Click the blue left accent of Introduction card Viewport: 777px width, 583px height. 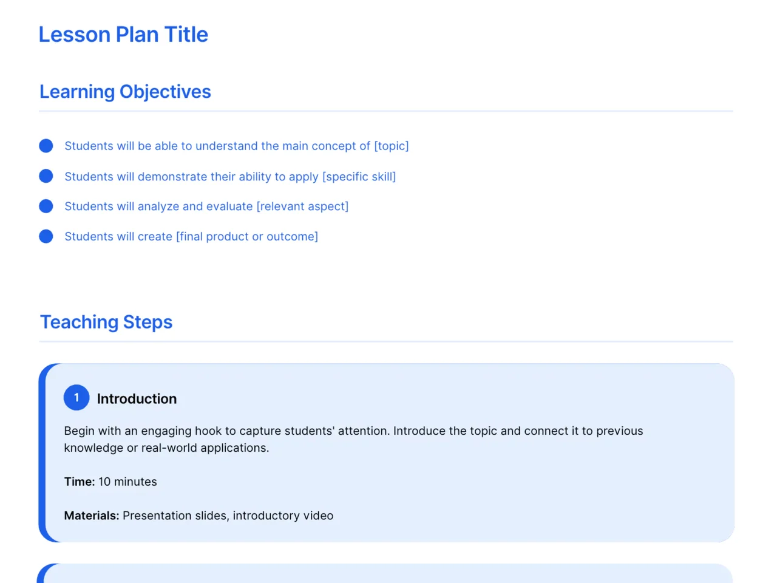tap(42, 453)
